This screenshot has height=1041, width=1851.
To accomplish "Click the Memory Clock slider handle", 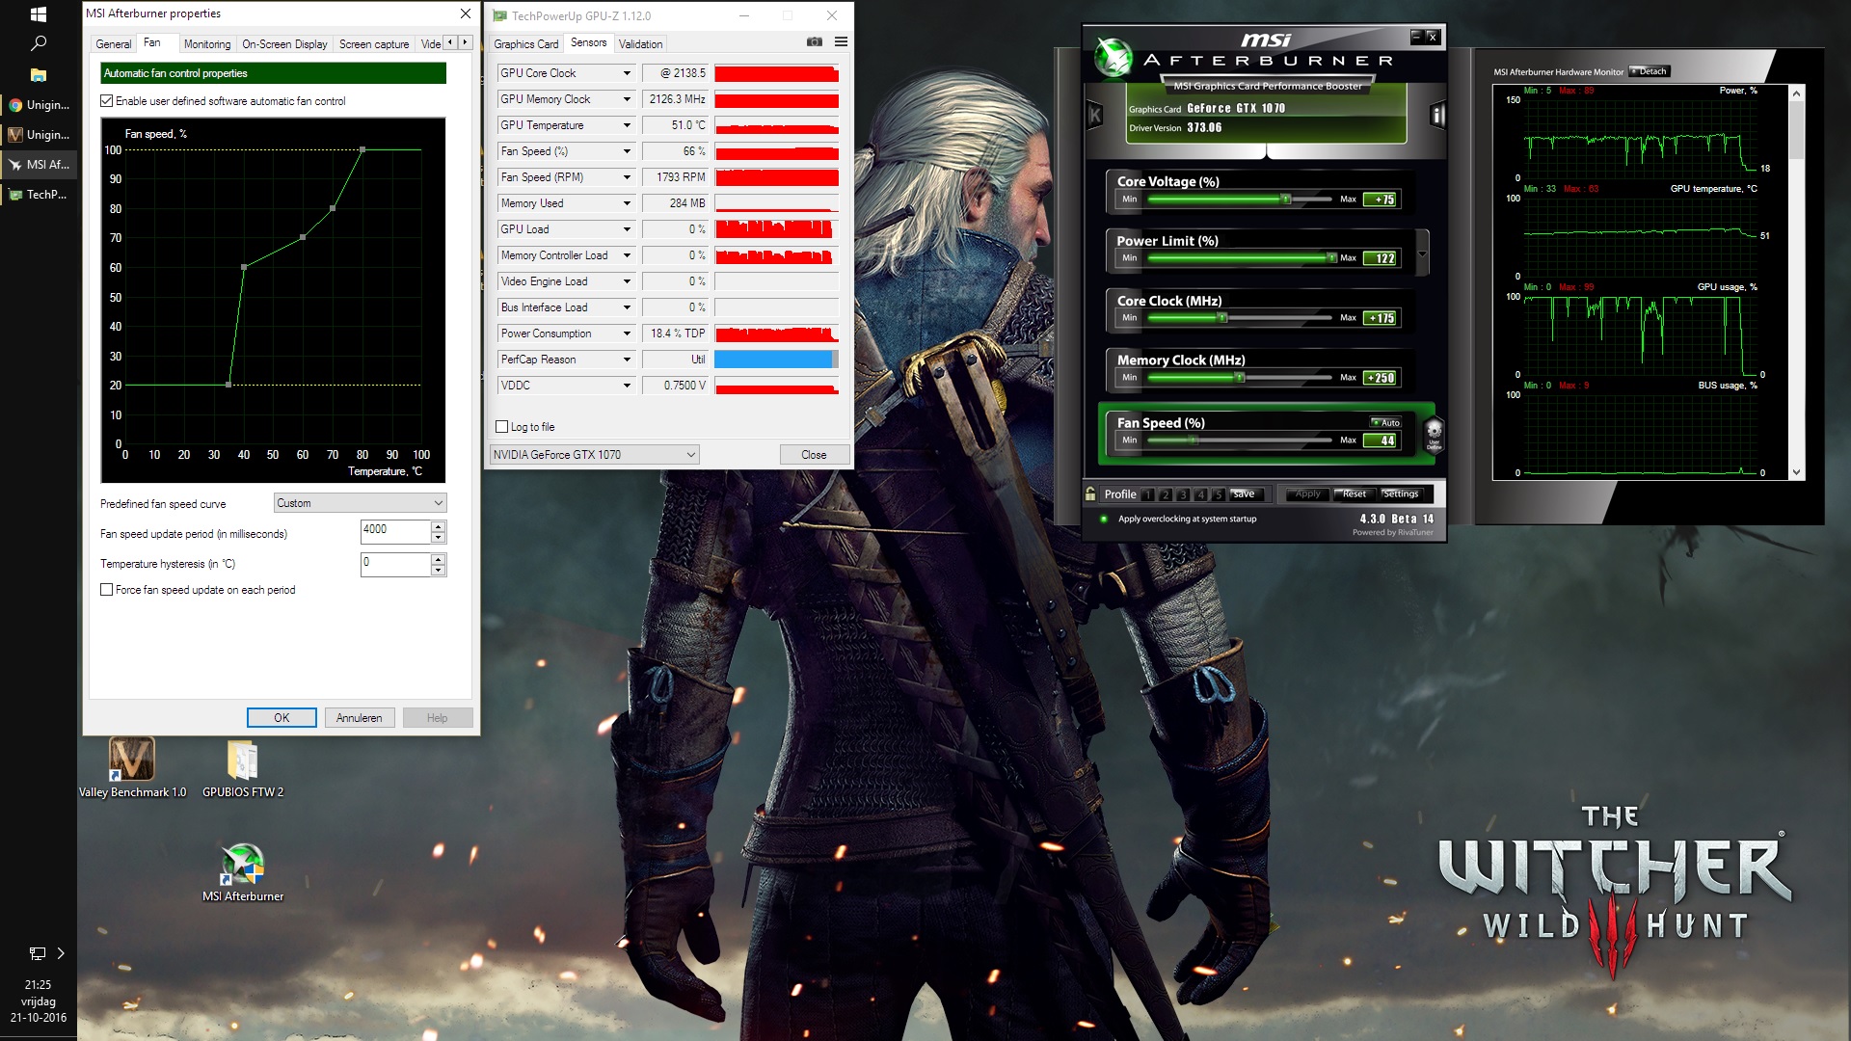I will (x=1240, y=378).
